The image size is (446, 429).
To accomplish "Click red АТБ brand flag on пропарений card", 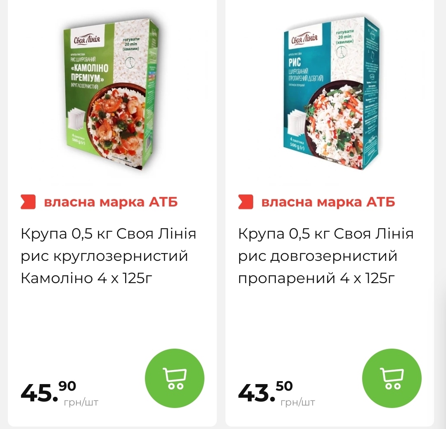I will pos(245,202).
